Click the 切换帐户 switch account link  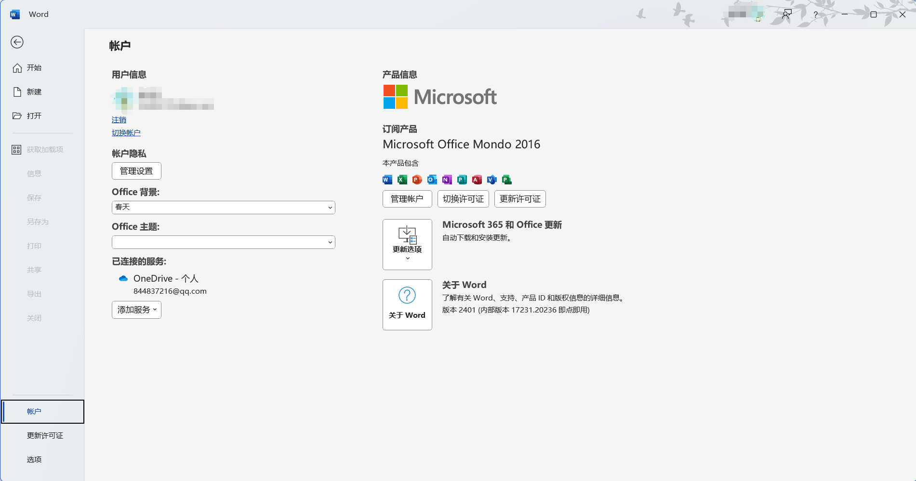[126, 133]
